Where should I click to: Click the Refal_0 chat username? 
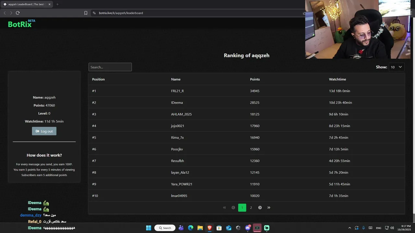coord(35,222)
